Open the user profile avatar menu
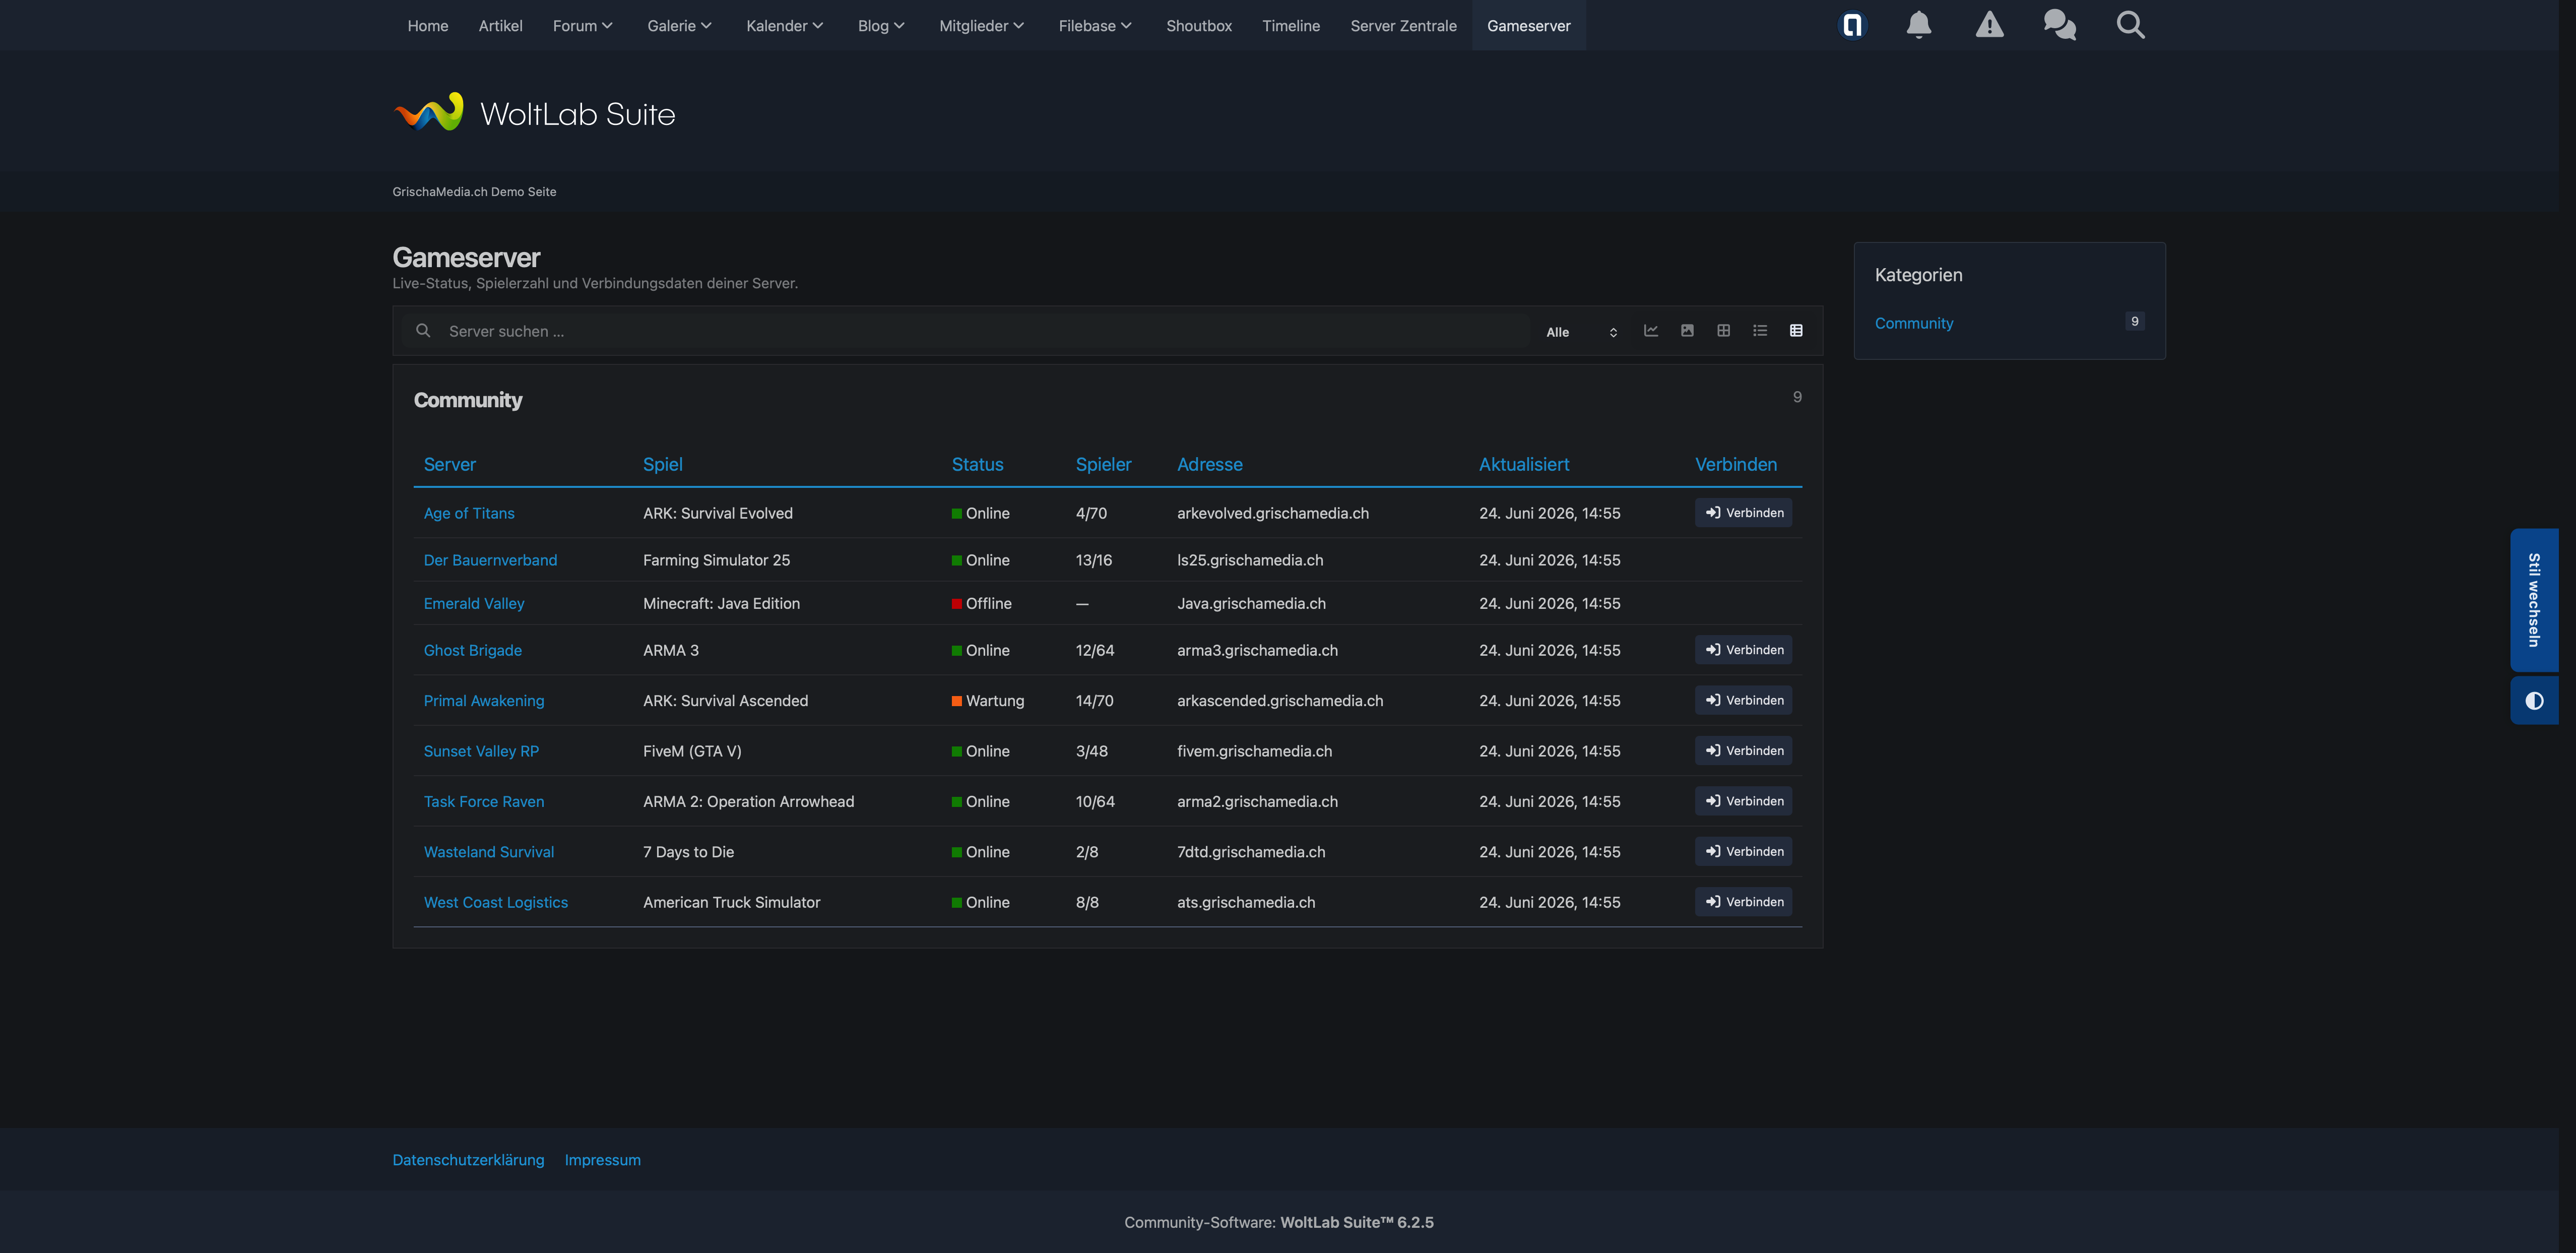2576x1253 pixels. pos(1852,25)
